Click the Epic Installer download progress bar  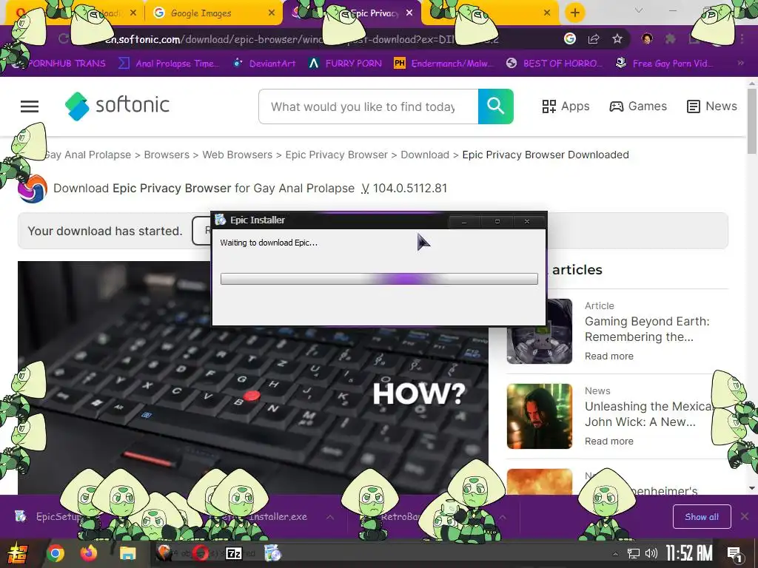tap(379, 279)
